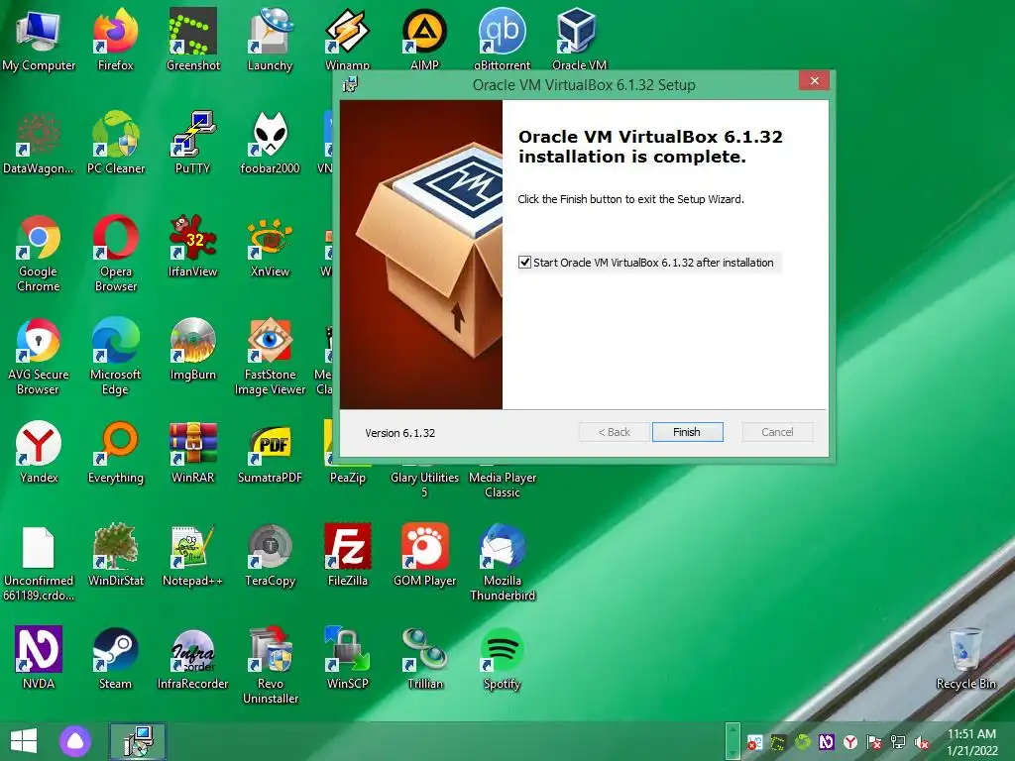The image size is (1015, 761).
Task: Select the WinRAR desktop shortcut
Action: [x=193, y=452]
